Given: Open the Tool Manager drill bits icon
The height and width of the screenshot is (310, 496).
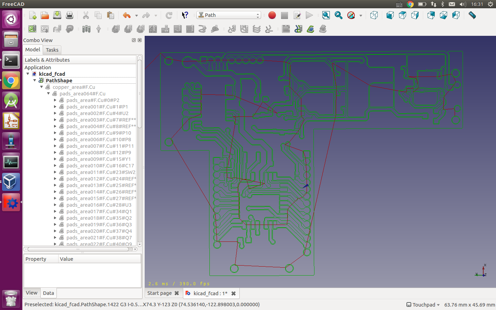Looking at the screenshot, I should [x=86, y=29].
